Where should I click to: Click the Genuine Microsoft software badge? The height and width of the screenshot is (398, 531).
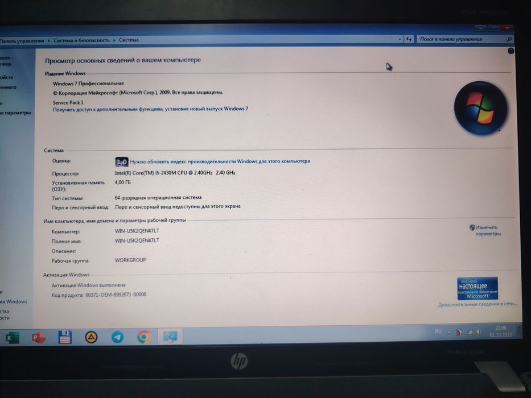pos(477,288)
